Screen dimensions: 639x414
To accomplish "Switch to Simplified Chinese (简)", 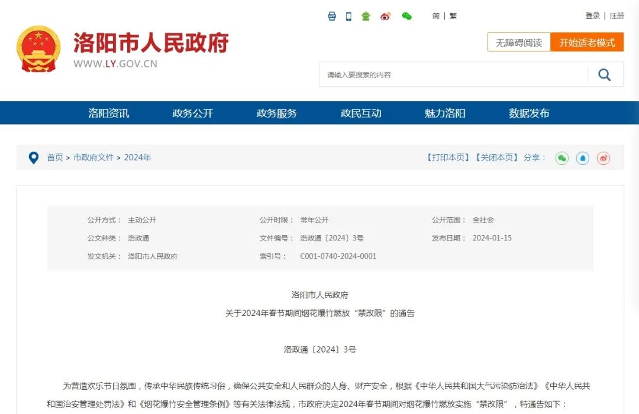I will (x=436, y=16).
